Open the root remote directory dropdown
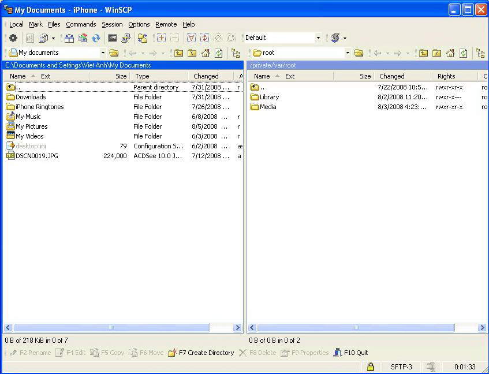Screen dimensions: 489x374 tap(348, 53)
